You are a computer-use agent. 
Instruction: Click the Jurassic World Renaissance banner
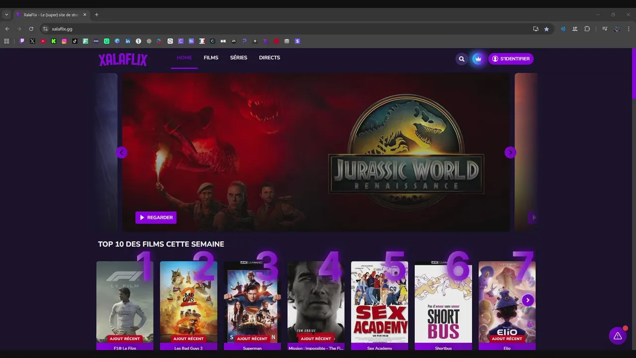[316, 152]
